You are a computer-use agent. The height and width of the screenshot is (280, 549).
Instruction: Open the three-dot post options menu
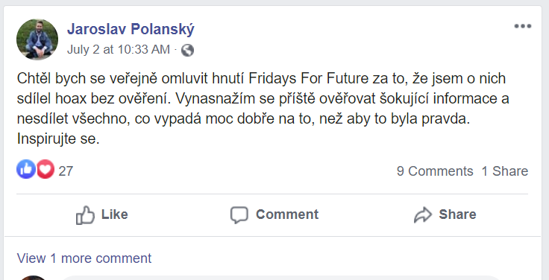(523, 26)
